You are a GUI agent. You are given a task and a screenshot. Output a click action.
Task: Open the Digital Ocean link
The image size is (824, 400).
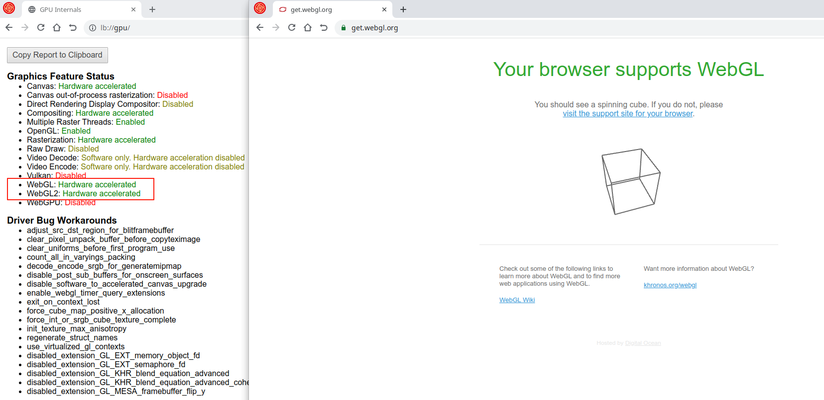[x=643, y=343]
